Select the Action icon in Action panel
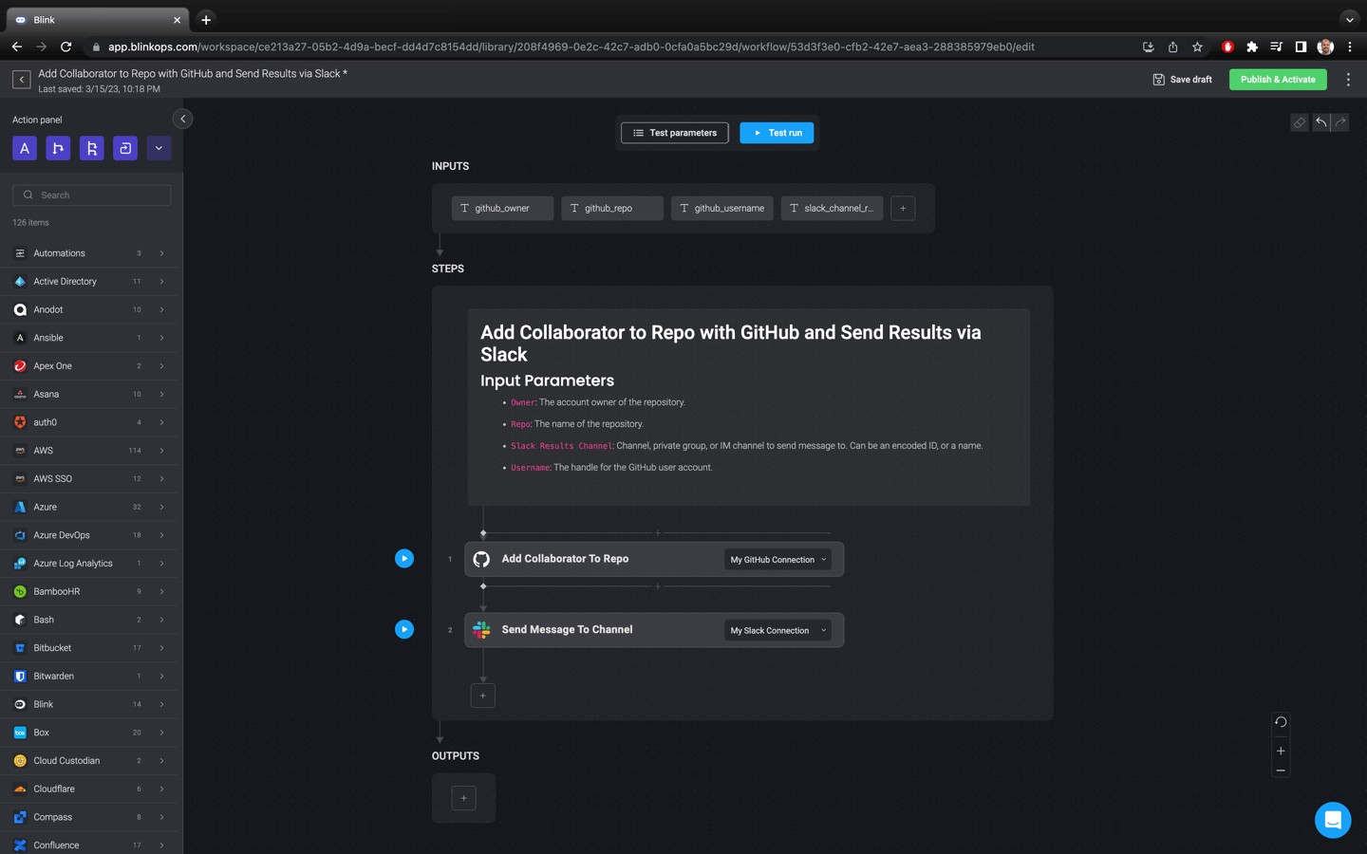The image size is (1367, 854). click(25, 148)
